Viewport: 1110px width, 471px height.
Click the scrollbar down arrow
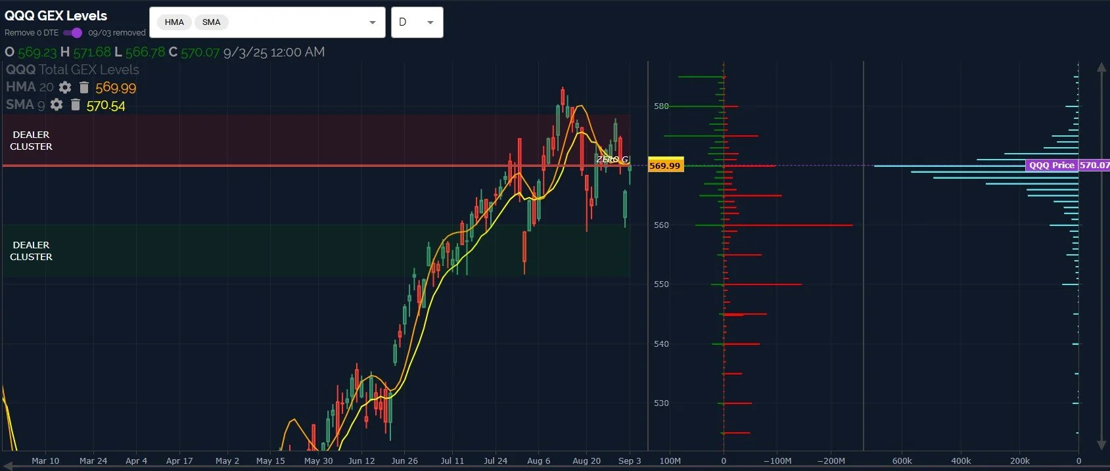[1101, 445]
